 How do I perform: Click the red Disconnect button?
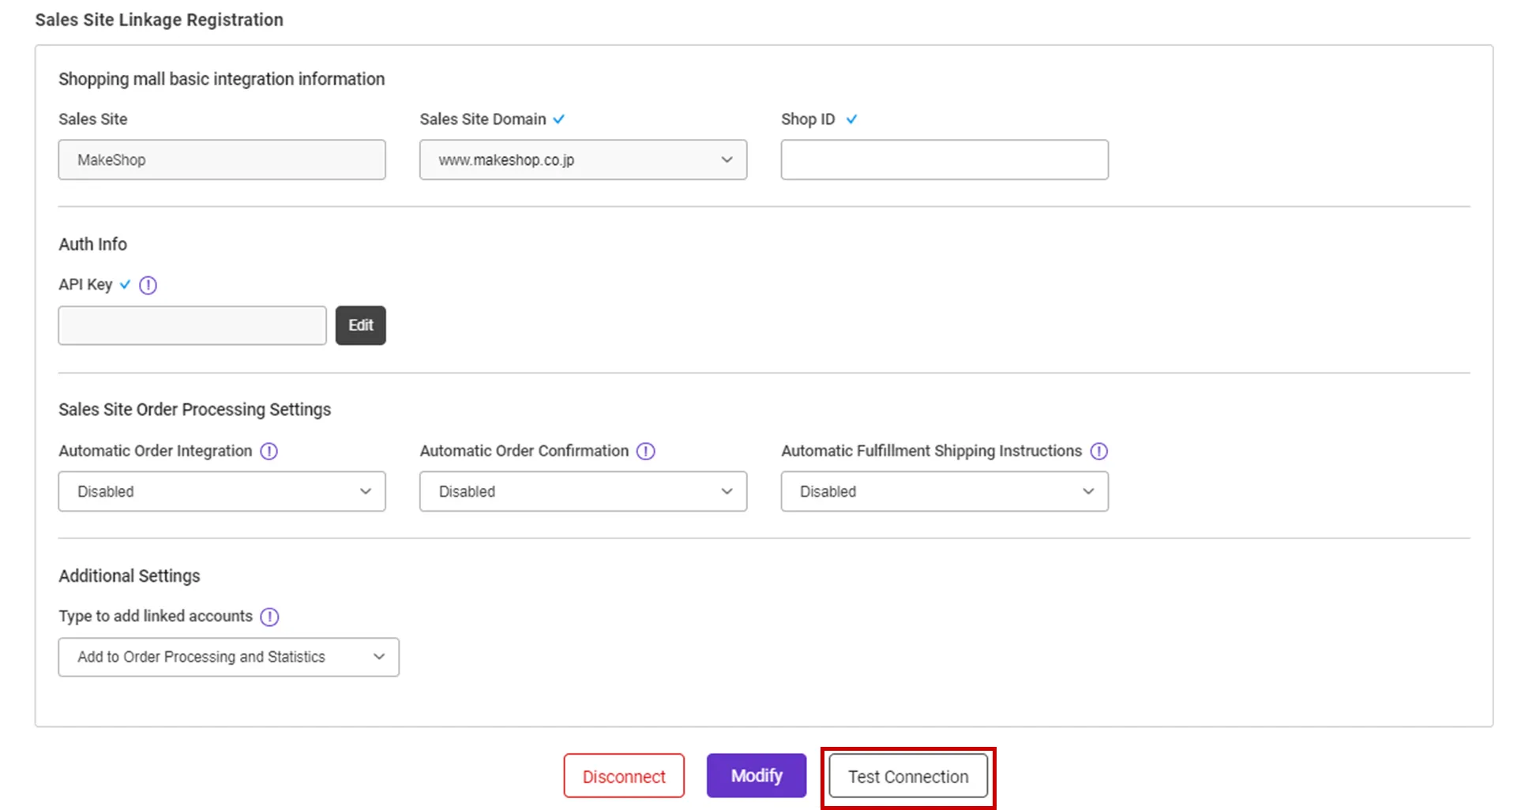pos(624,776)
